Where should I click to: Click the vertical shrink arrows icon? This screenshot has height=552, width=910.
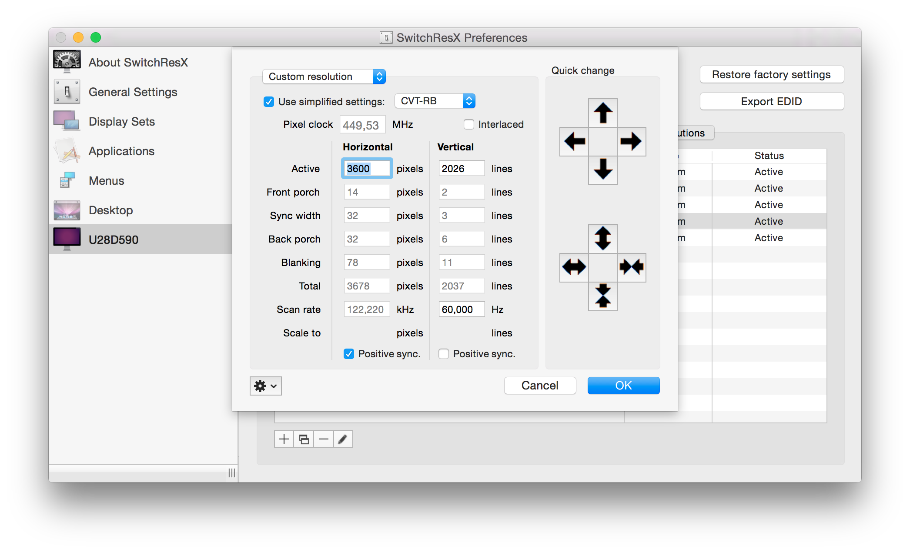tap(602, 296)
